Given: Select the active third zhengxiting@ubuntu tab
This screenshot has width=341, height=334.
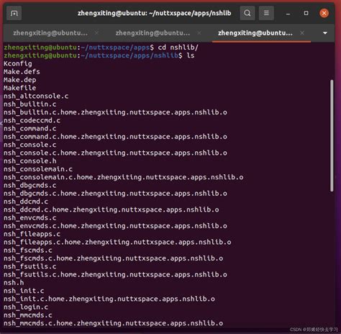Looking at the screenshot, I should pyautogui.click(x=255, y=33).
